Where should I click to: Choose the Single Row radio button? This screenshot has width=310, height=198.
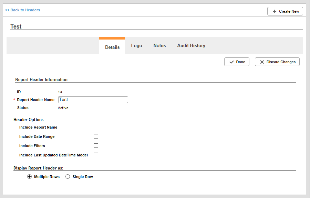[68, 176]
